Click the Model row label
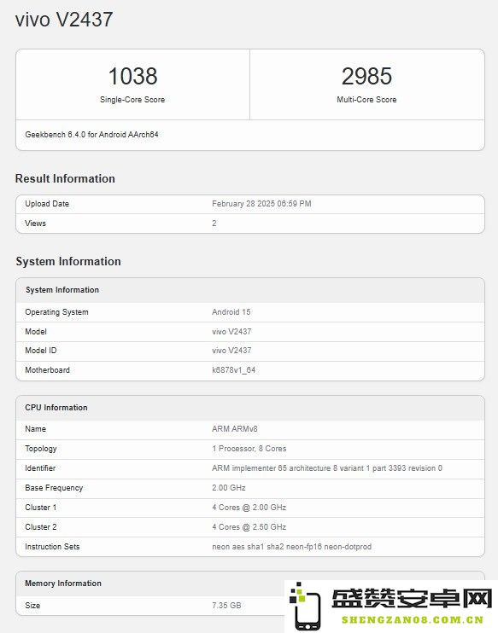This screenshot has width=498, height=633. pyautogui.click(x=36, y=332)
